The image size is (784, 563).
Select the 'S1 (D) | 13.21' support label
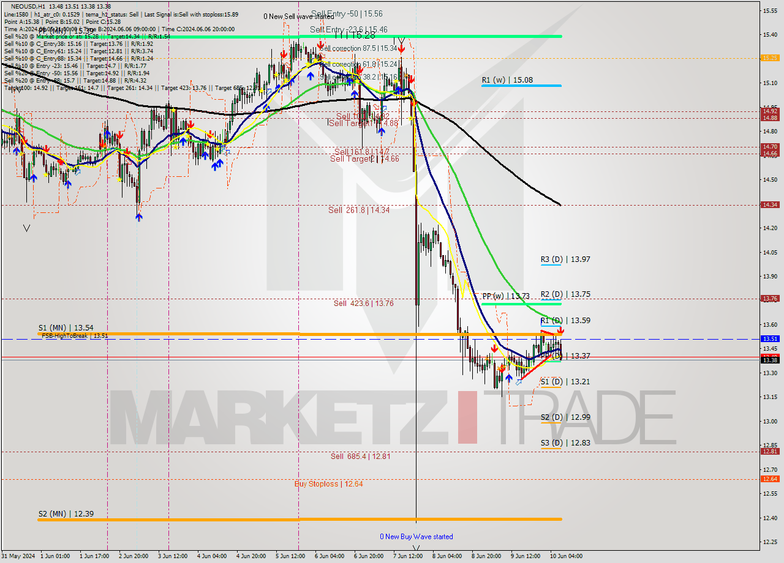[565, 382]
